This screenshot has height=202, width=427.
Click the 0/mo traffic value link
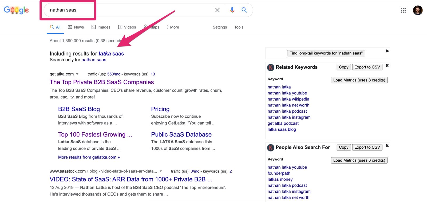[x=195, y=171]
